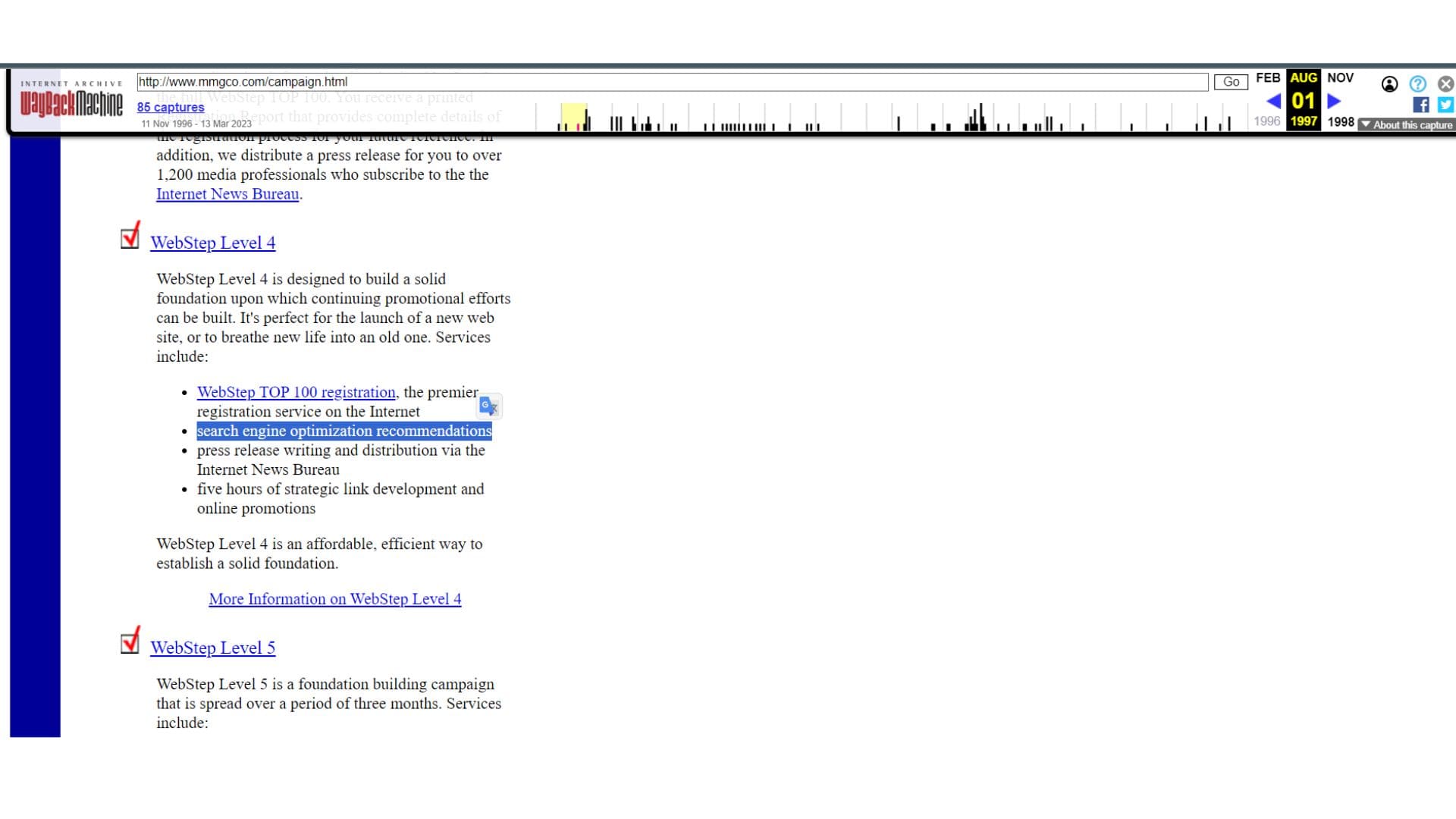This screenshot has width=1456, height=819.
Task: Go to previous capture with left arrow
Action: click(1273, 101)
